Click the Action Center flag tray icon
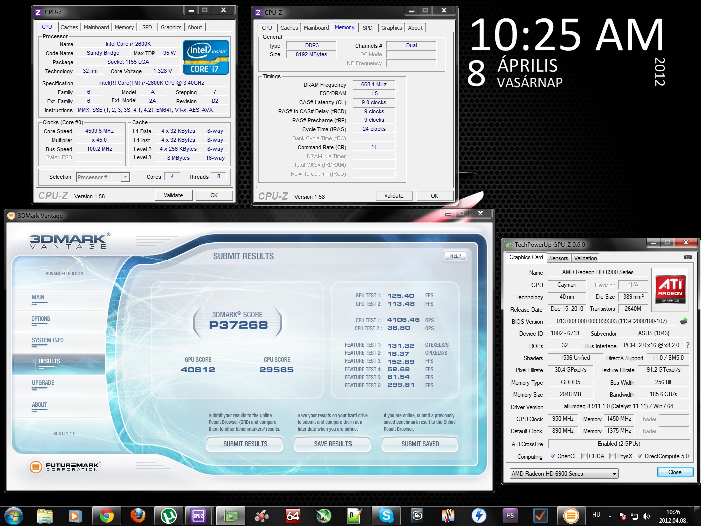The image size is (701, 526). pos(622,516)
